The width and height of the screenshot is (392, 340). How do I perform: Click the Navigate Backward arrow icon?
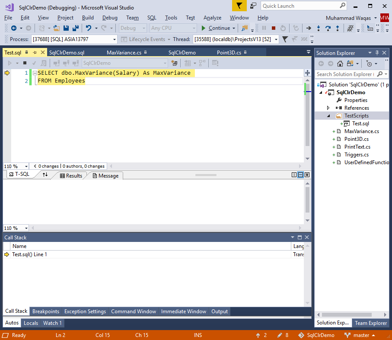tap(14, 28)
